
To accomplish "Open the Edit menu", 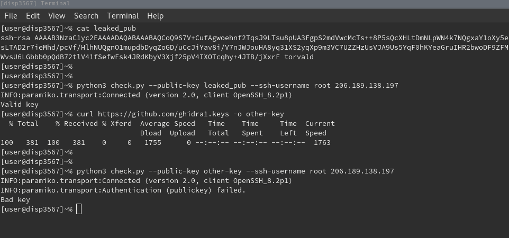I will [x=33, y=16].
